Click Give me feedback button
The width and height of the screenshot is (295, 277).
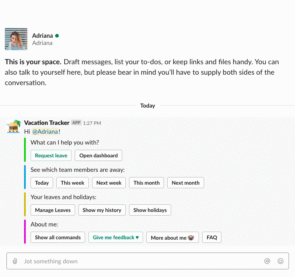(x=116, y=237)
